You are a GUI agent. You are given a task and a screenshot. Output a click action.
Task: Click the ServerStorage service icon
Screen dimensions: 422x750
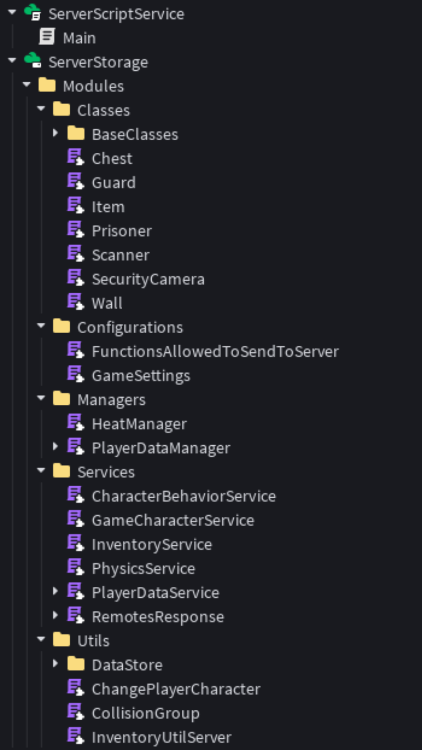click(x=33, y=61)
